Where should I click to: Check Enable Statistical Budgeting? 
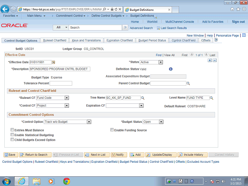point(12,134)
